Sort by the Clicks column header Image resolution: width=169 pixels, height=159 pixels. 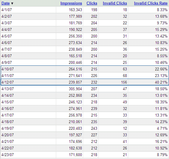pyautogui.click(x=92, y=3)
